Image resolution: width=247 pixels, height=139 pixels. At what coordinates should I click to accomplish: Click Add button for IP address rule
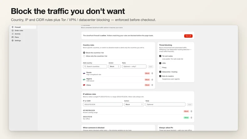coord(190,104)
